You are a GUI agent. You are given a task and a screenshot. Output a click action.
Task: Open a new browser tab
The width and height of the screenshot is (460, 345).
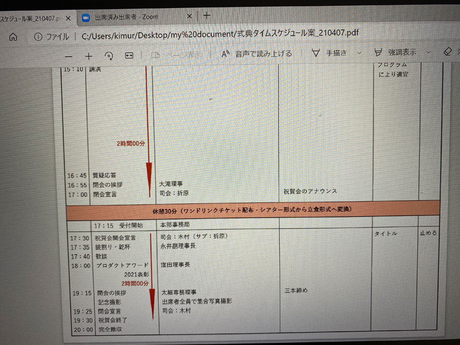(207, 15)
